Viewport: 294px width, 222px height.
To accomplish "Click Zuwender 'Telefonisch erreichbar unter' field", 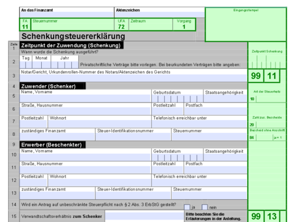I will click(x=199, y=124).
